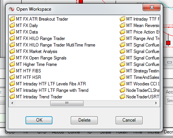Choose the MT FX Market Analysis workspace

[37, 51]
